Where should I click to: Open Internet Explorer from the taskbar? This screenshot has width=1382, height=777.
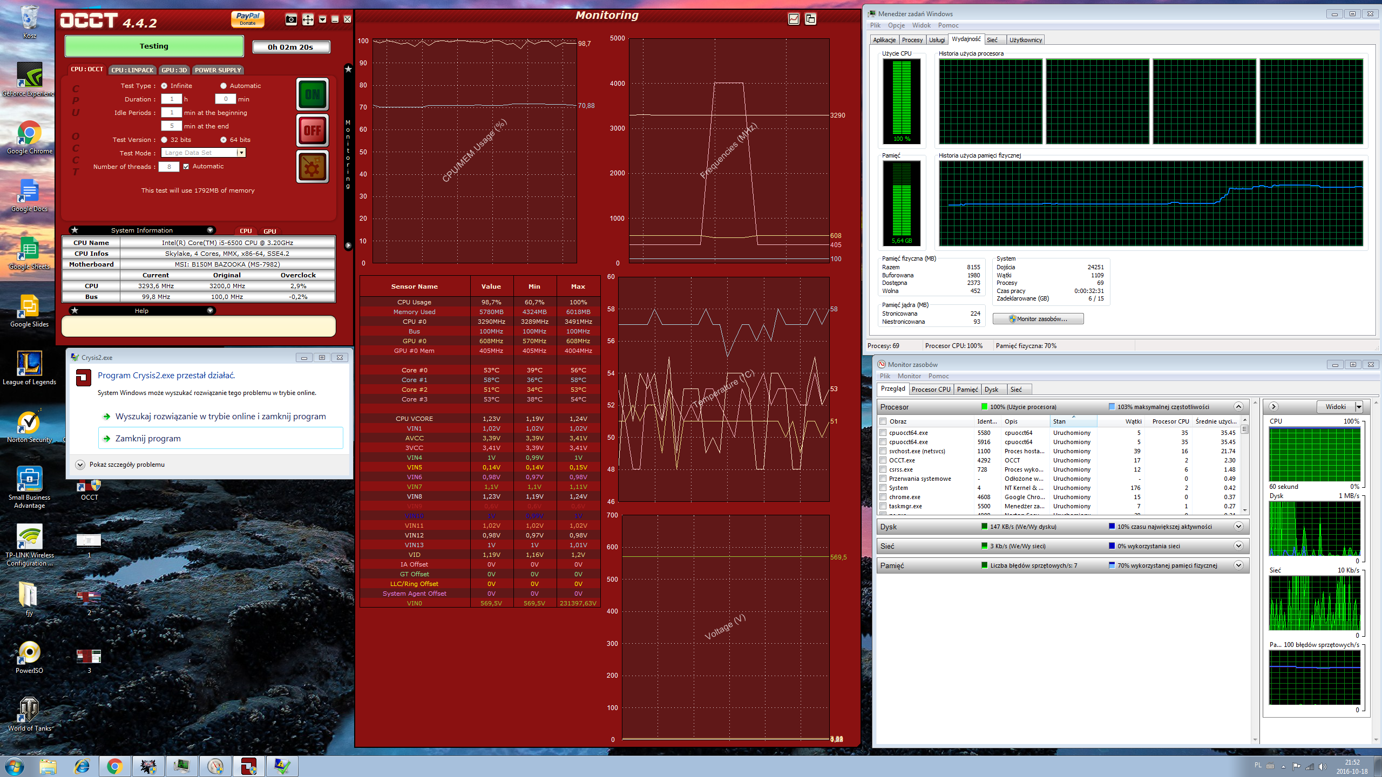pos(82,766)
